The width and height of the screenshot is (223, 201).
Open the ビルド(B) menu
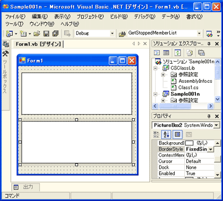pyautogui.click(x=119, y=16)
